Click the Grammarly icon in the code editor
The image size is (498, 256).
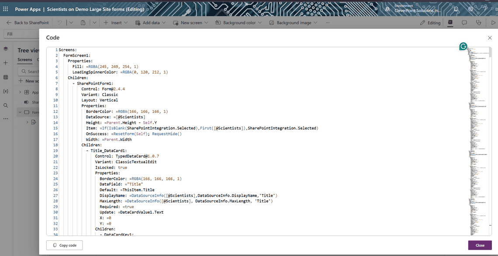coord(463,46)
